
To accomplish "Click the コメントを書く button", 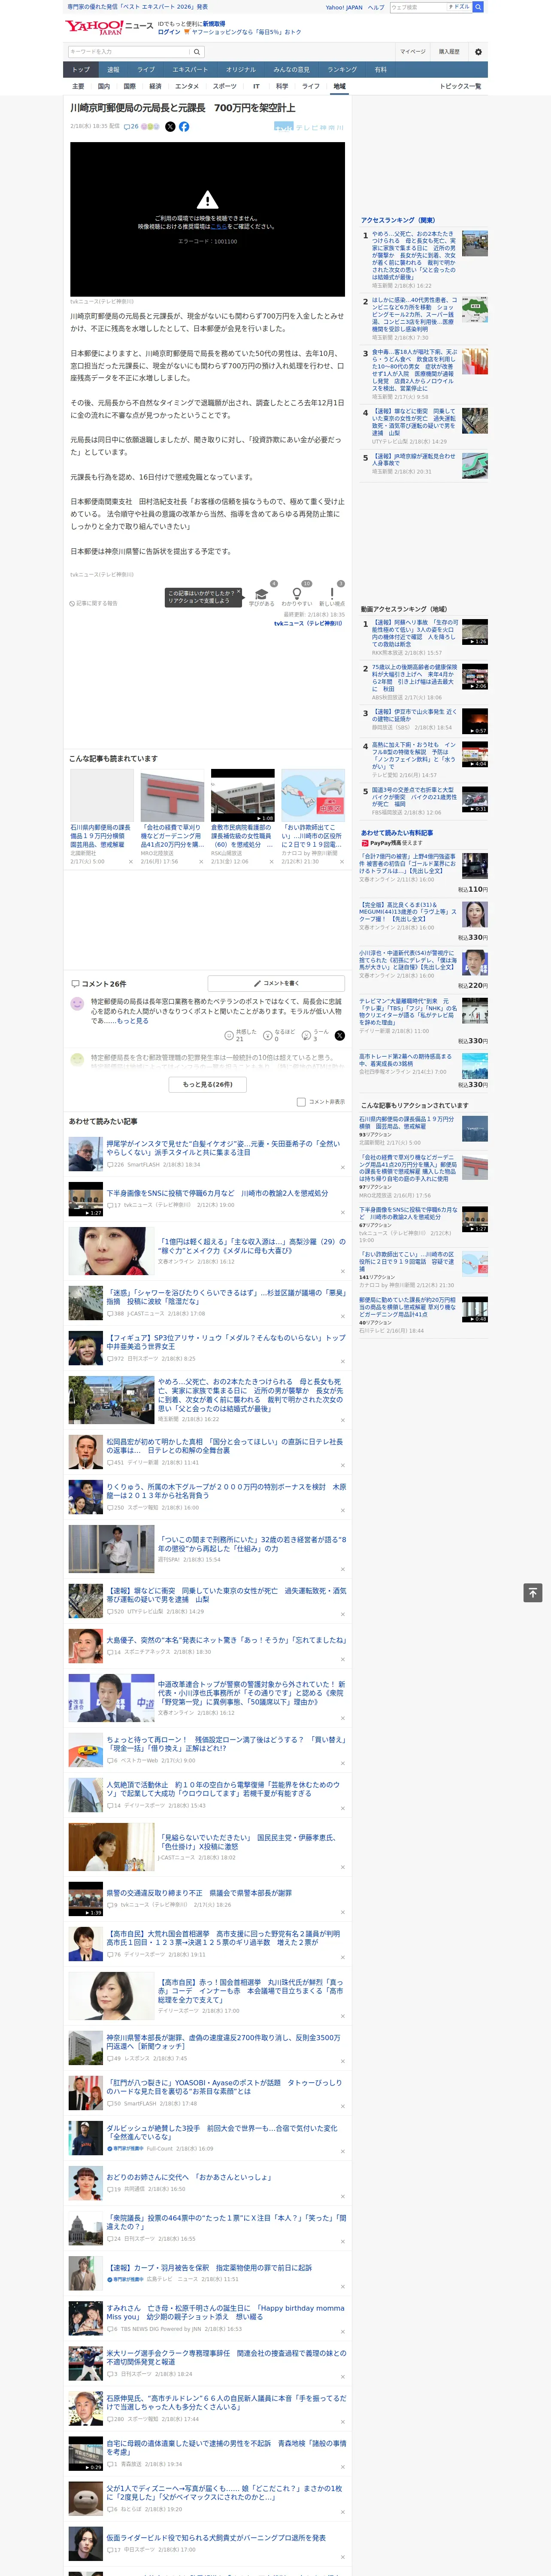I will [276, 983].
